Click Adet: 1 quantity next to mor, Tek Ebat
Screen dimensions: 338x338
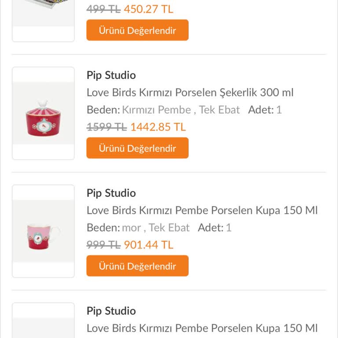pos(214,228)
